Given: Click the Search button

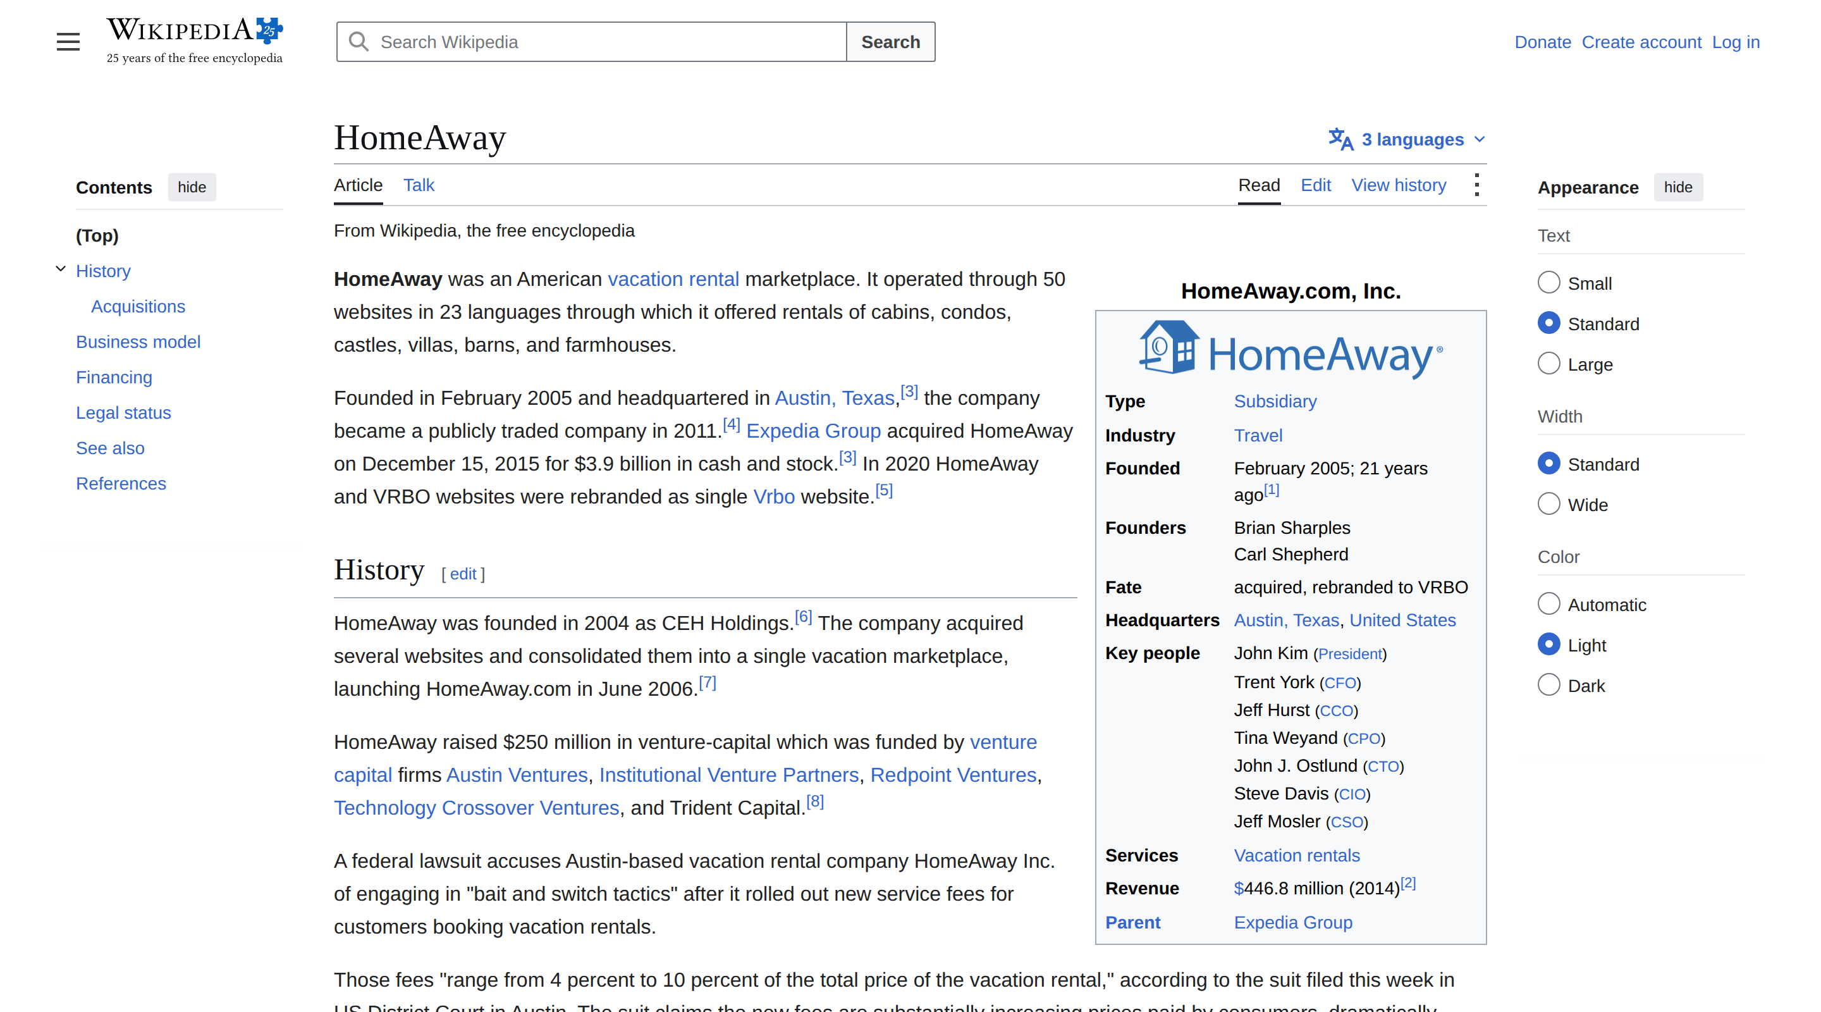Looking at the screenshot, I should tap(890, 42).
